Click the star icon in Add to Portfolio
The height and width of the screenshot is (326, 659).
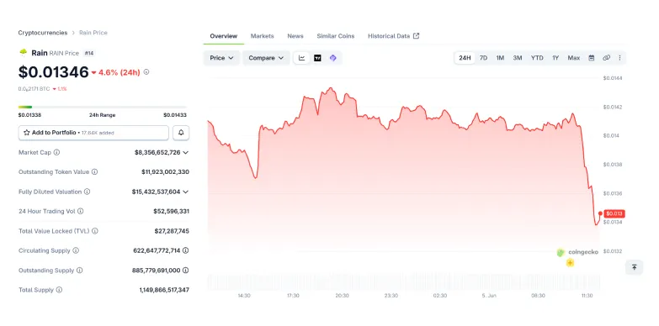coord(27,133)
